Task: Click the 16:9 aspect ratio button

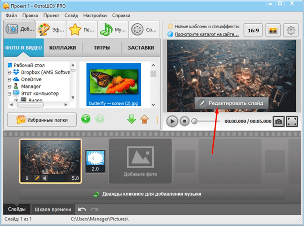Action: [253, 30]
